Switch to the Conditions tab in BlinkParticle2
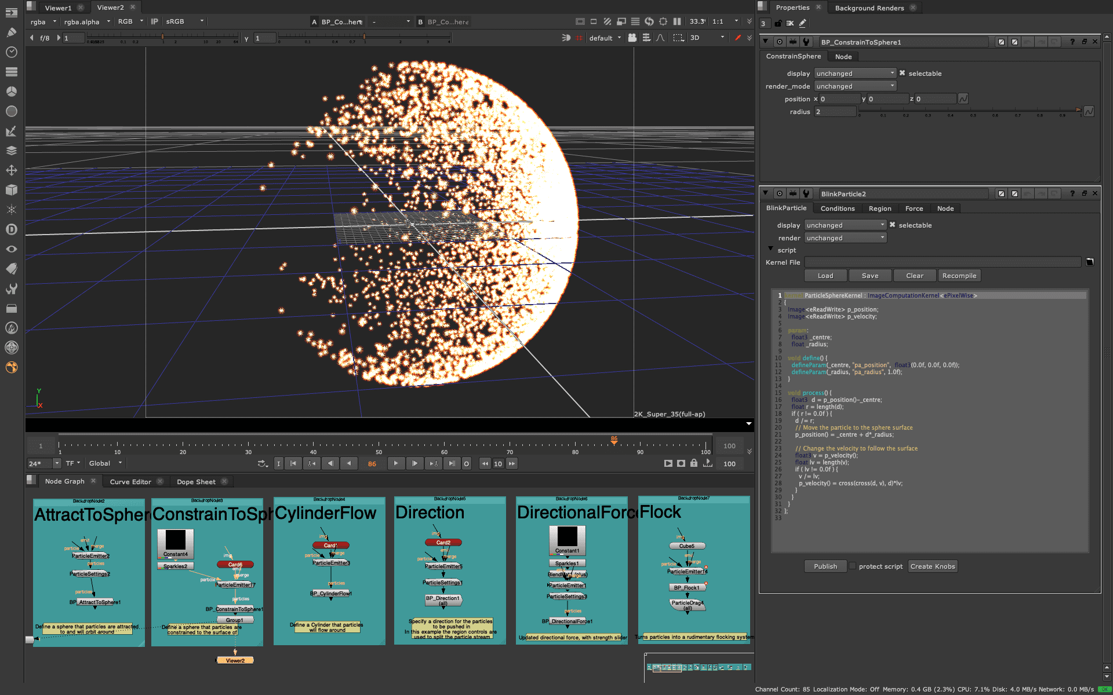The height and width of the screenshot is (695, 1113). click(837, 208)
